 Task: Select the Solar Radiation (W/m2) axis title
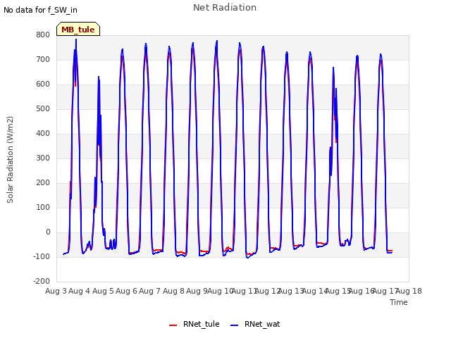click(x=10, y=160)
